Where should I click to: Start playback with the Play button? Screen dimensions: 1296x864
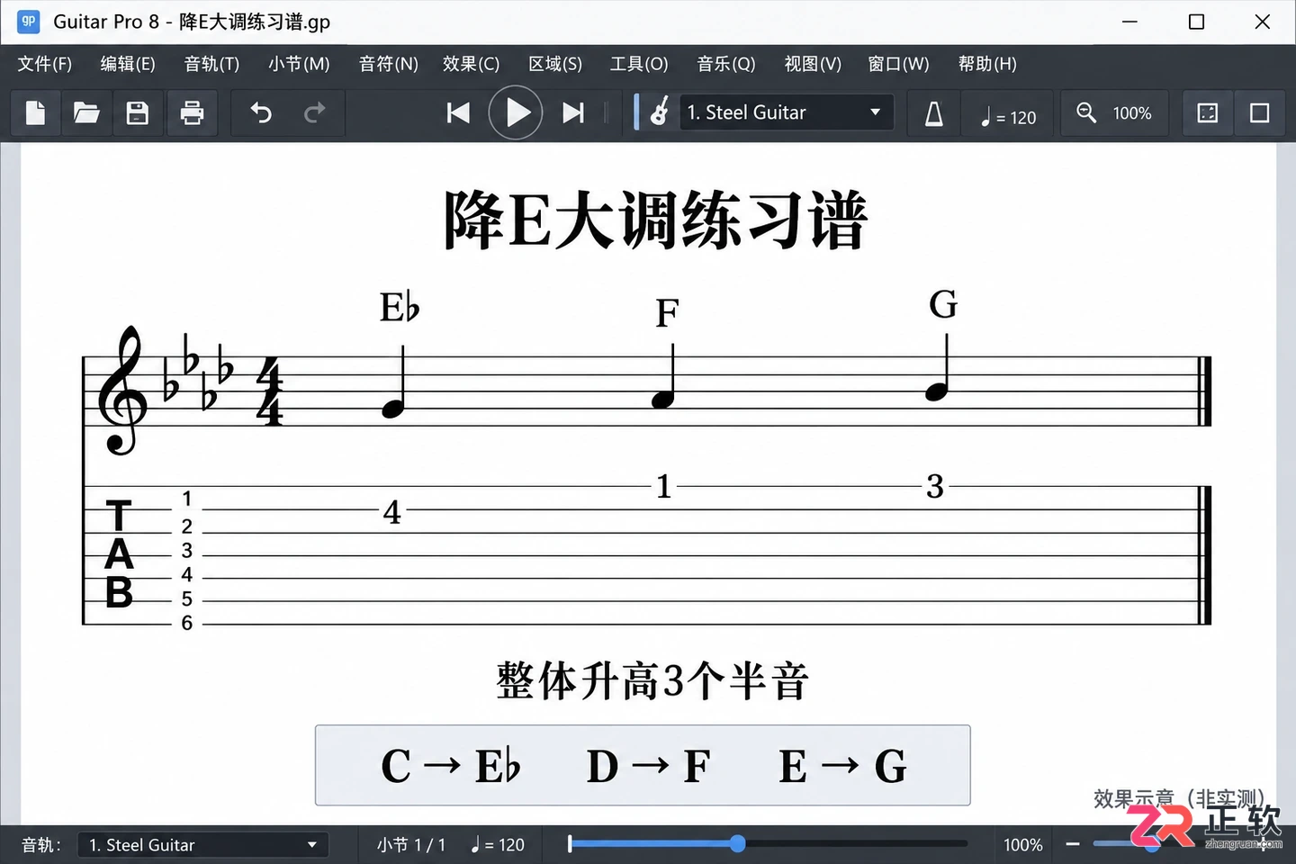click(516, 112)
